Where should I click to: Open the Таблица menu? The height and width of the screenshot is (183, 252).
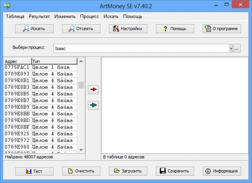pyautogui.click(x=15, y=16)
